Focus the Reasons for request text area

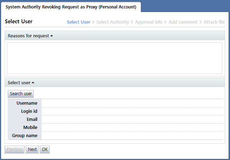point(114,58)
